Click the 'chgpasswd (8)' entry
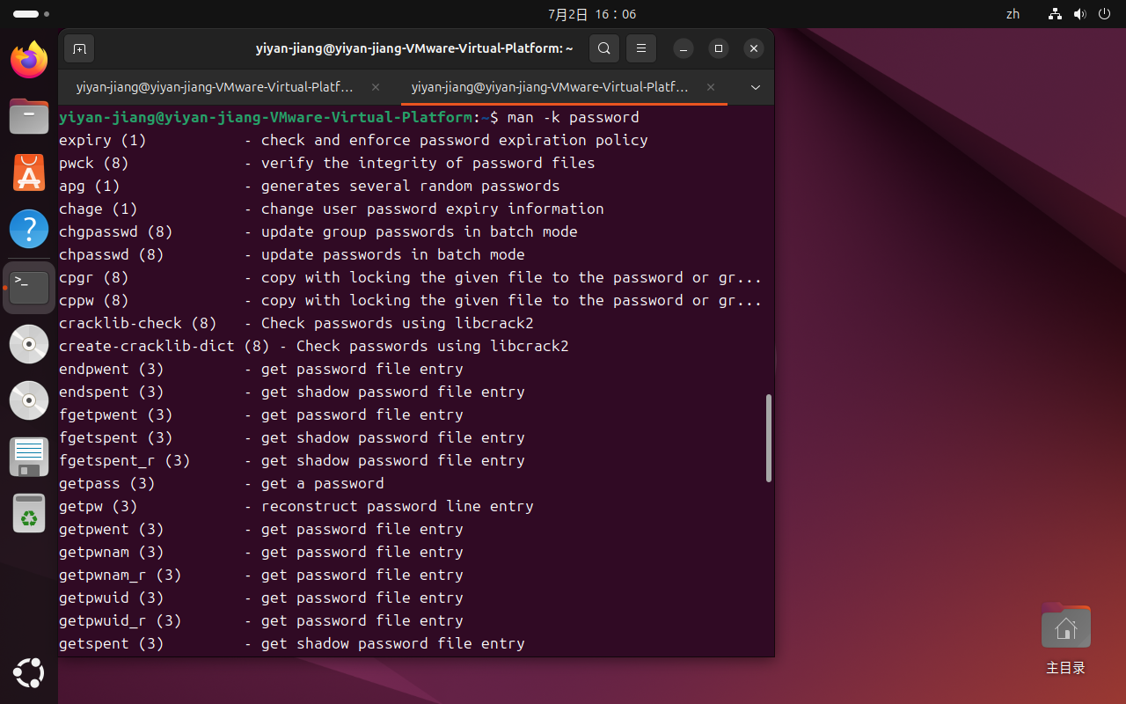This screenshot has height=704, width=1126. click(x=116, y=231)
